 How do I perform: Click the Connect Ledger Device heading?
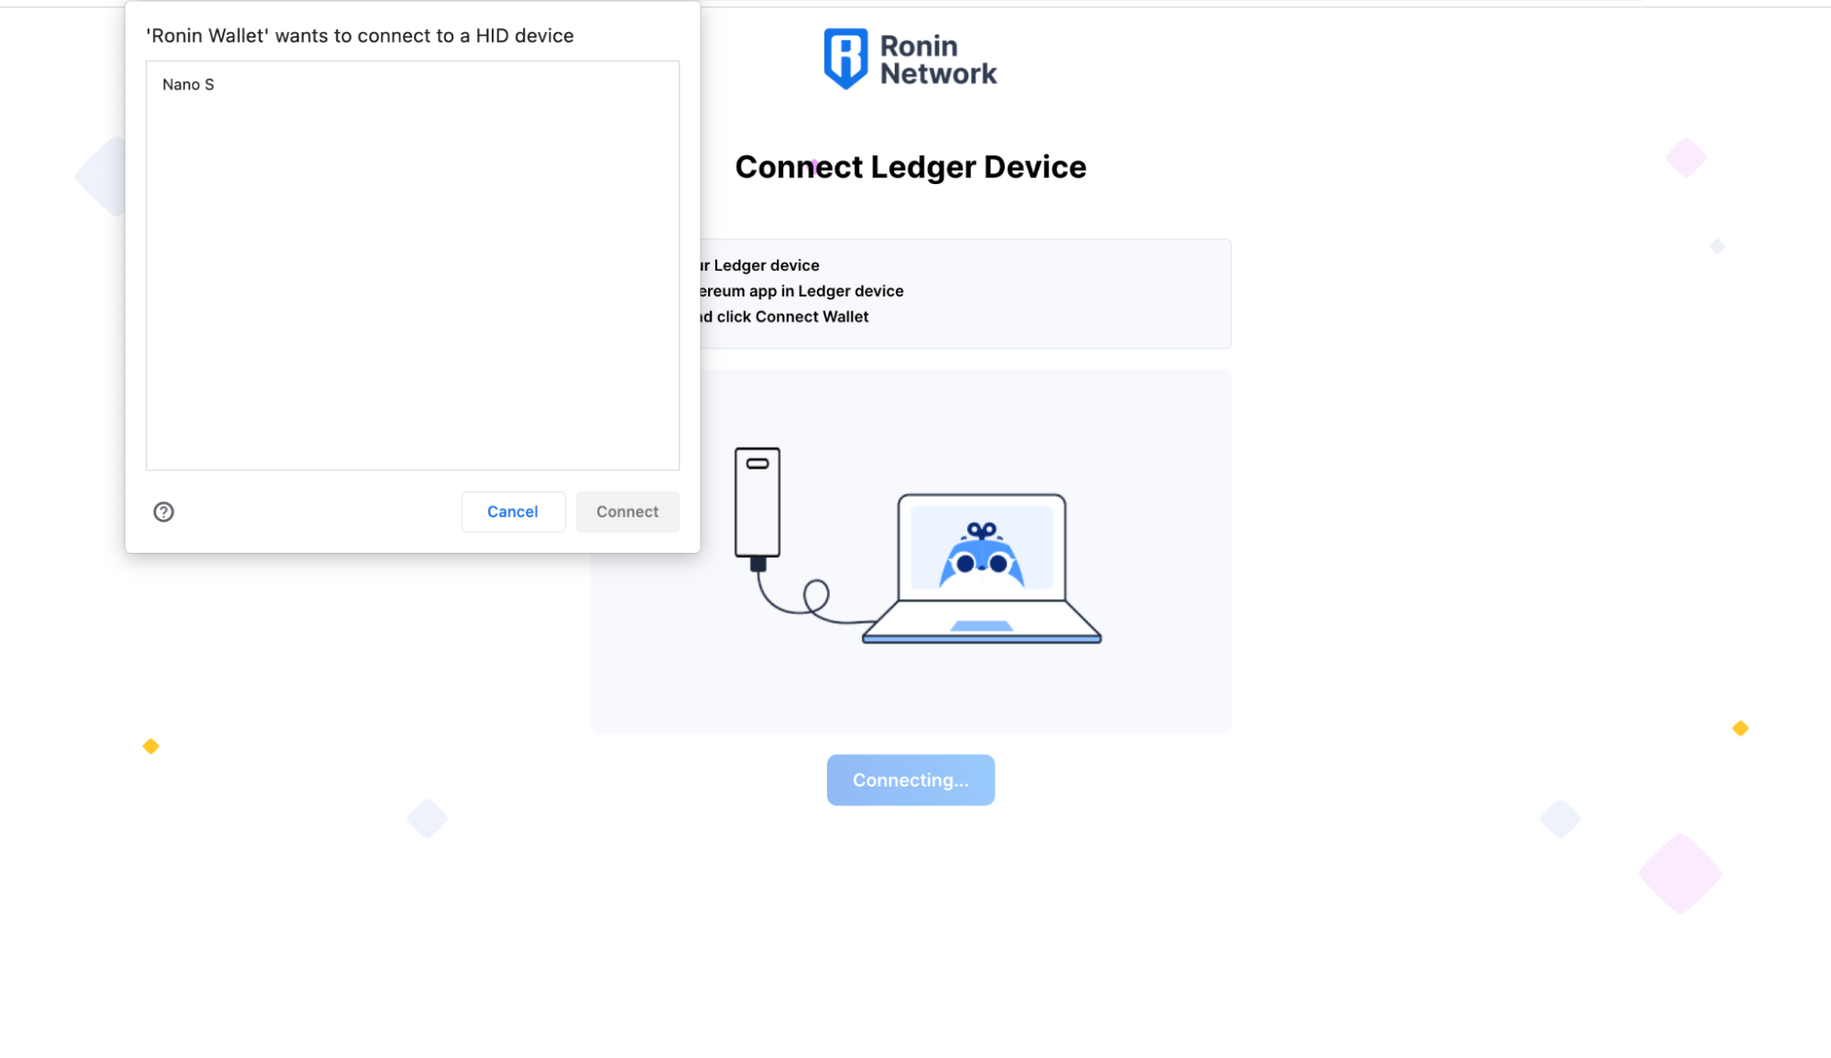(910, 167)
